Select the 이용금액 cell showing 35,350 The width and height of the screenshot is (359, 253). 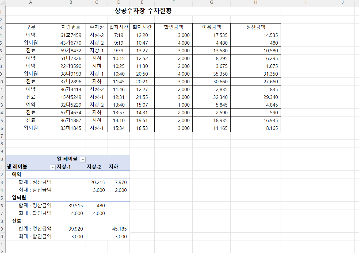coord(211,74)
